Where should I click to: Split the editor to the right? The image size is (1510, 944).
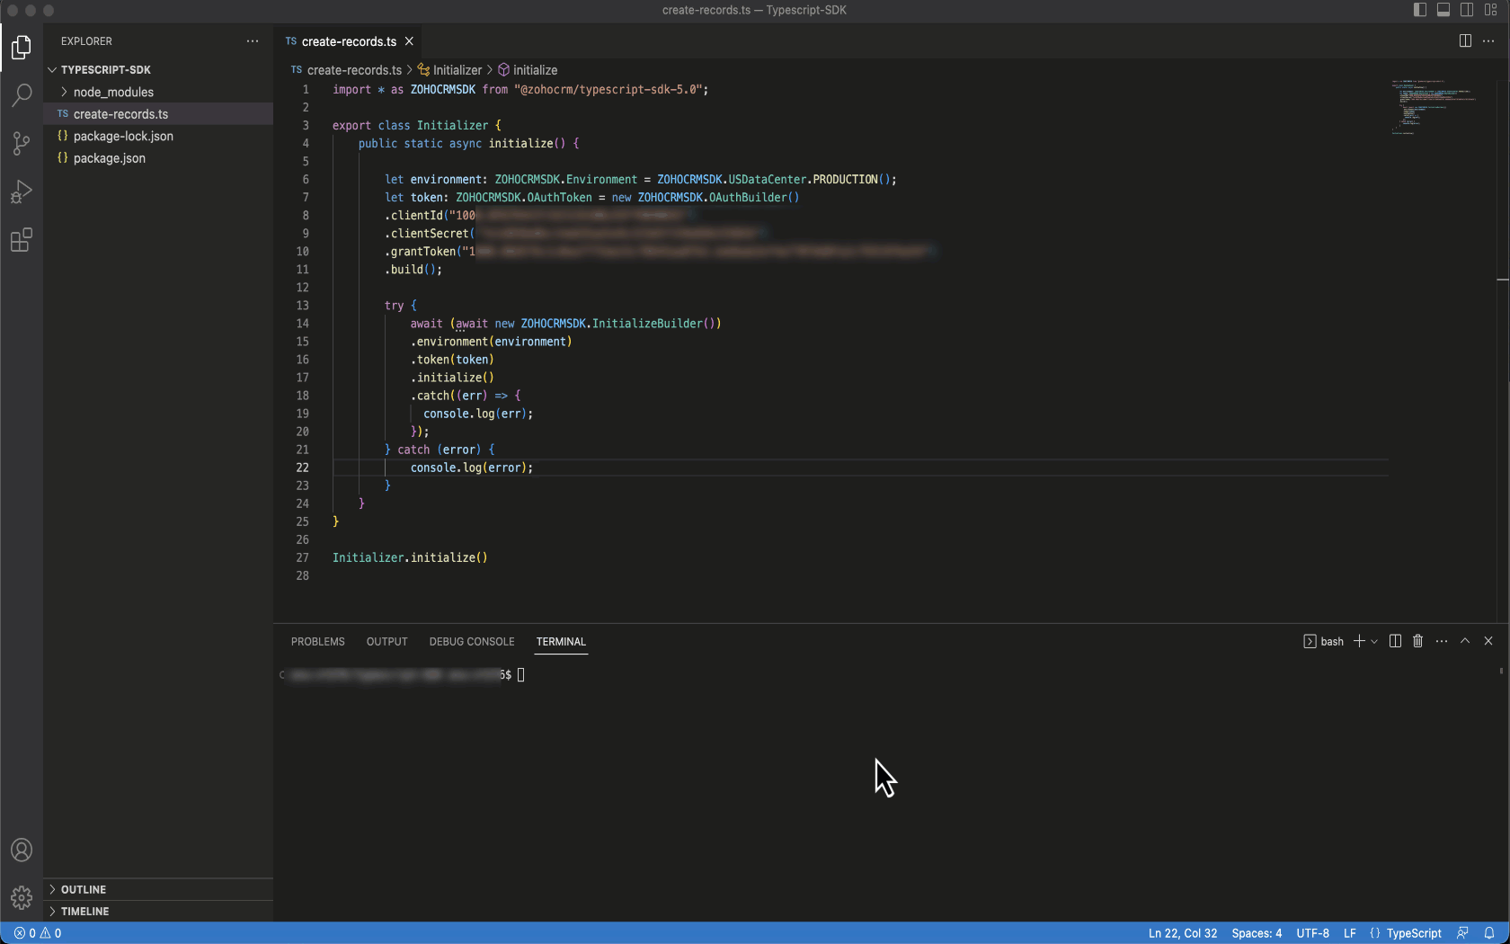(x=1465, y=41)
